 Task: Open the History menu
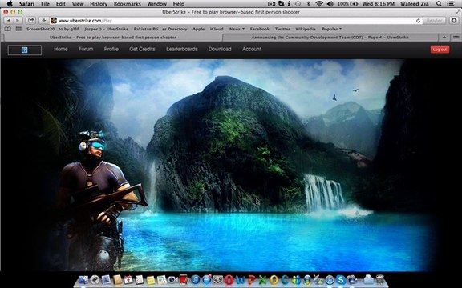coord(99,4)
